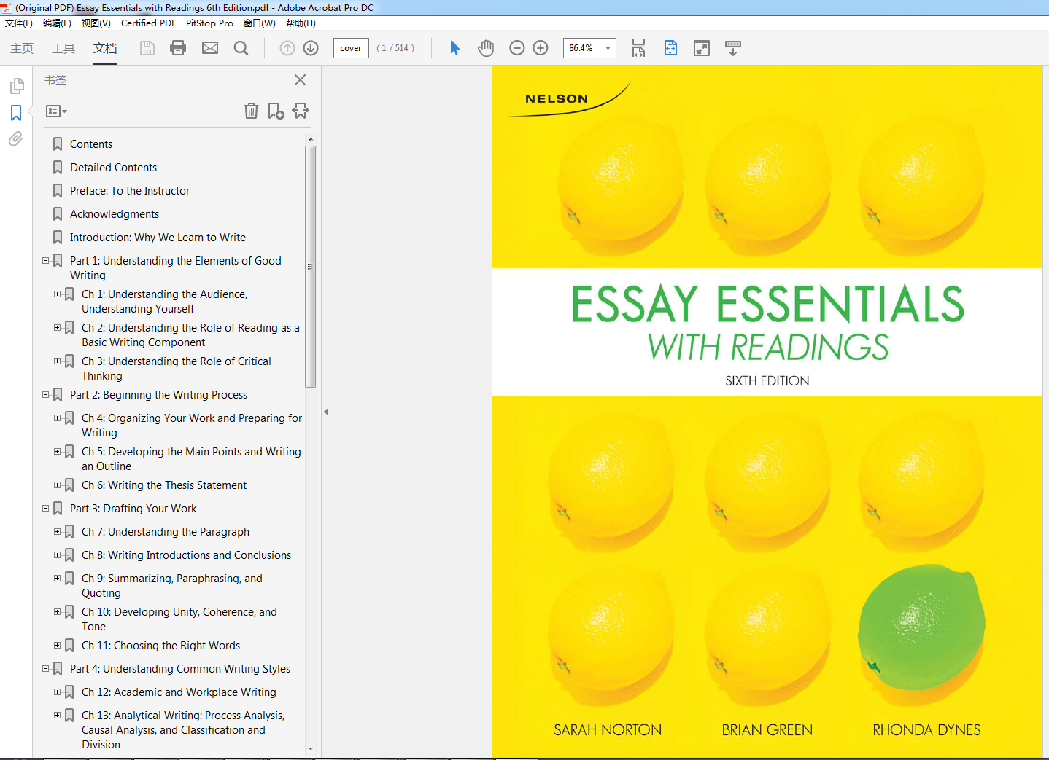Open Preface: To the Instructor bookmark
This screenshot has height=760, width=1049.
pyautogui.click(x=130, y=191)
